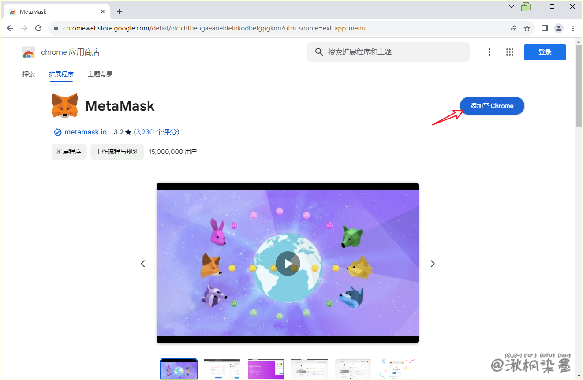
Task: Click the 添加至 Chrome button
Action: [x=492, y=106]
